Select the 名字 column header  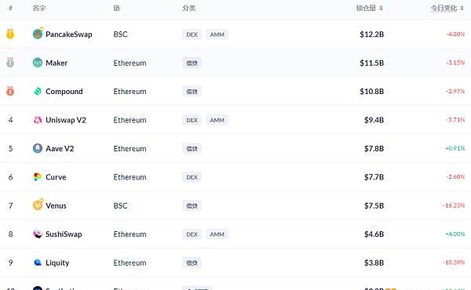tap(39, 8)
